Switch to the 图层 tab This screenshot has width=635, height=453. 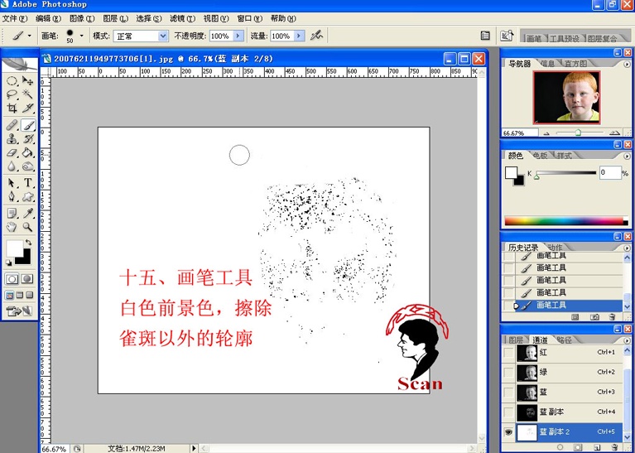pos(515,340)
